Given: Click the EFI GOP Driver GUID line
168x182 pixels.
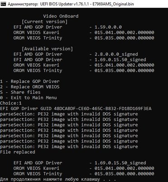Looking at the screenshot, I should [x=76, y=109].
